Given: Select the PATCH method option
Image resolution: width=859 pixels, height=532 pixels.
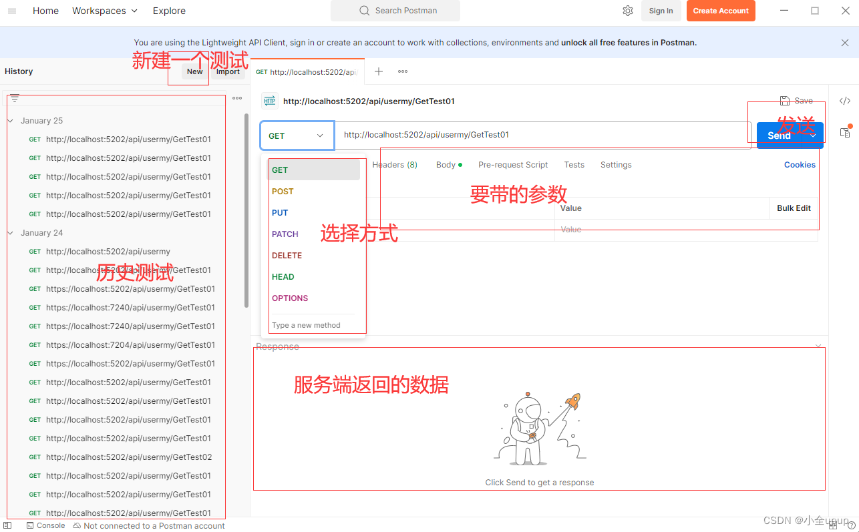Looking at the screenshot, I should 313,234.
